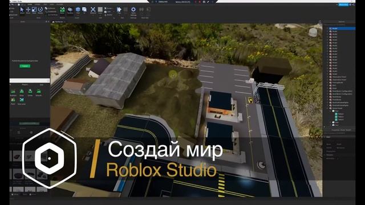Screen dimensions: 365x205
Task: Collapse the Terrain Model node in Explorer
Action: click(328, 108)
